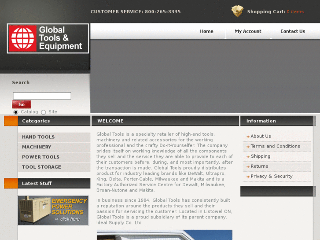
Task: Click the arrow icon beside Shipping
Action: tap(248, 157)
